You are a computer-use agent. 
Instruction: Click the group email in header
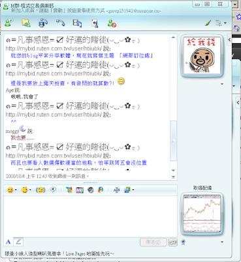pos(134,10)
